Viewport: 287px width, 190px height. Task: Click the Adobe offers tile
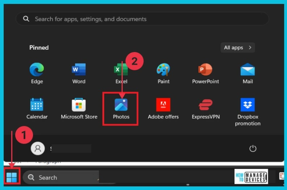[163, 109]
